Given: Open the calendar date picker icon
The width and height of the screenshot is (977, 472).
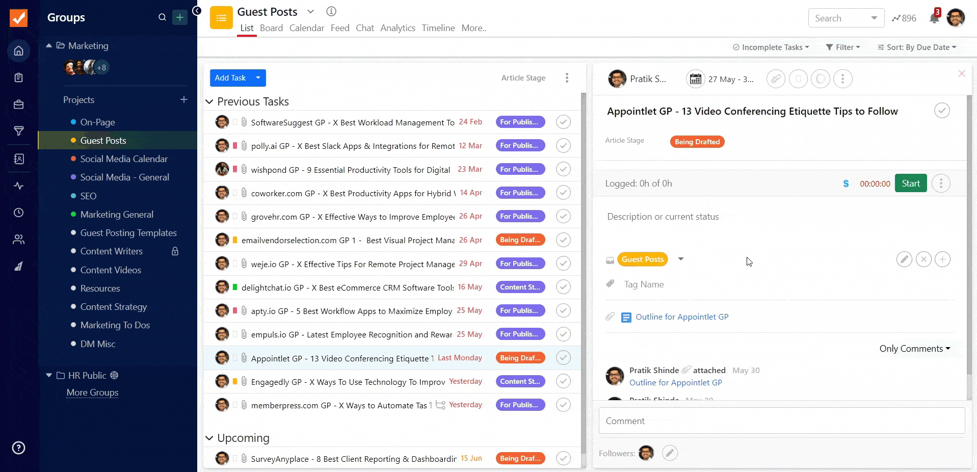Looking at the screenshot, I should (695, 79).
